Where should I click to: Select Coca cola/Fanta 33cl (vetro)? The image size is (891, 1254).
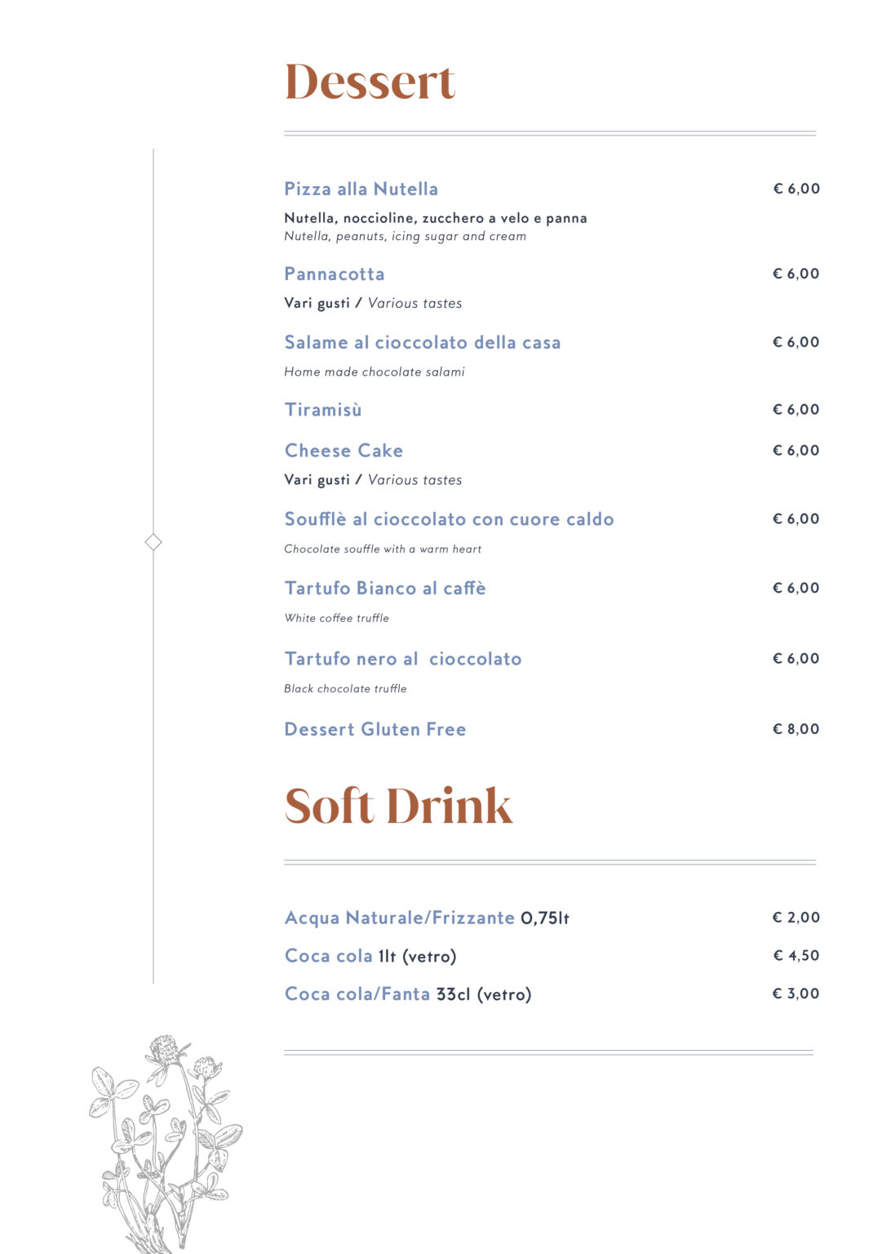point(407,994)
